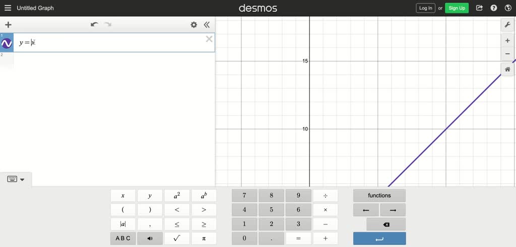Open the graph settings wrench
516x247 pixels.
coord(507,25)
